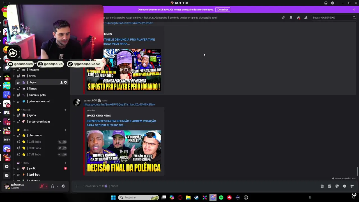Open the Discord inbox icon
The image size is (359, 202).
326,3
